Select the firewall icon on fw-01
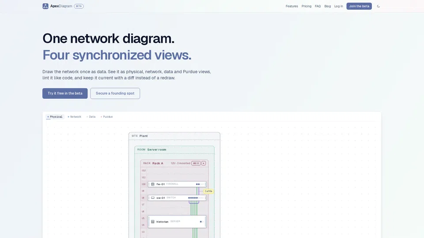 point(153,184)
